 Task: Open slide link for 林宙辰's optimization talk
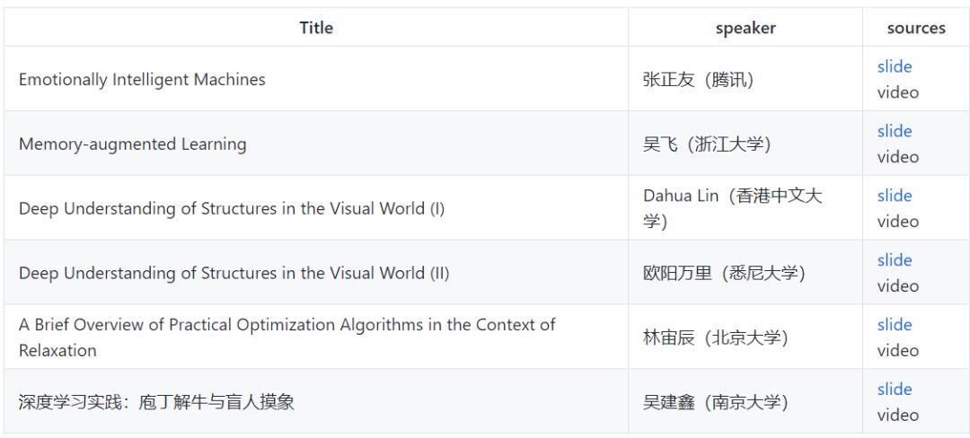tap(894, 325)
